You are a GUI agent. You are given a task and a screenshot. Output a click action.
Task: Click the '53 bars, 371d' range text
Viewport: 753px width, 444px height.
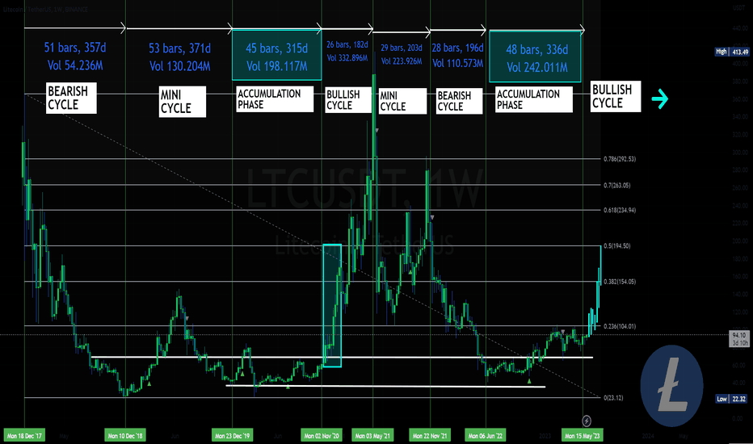(179, 48)
